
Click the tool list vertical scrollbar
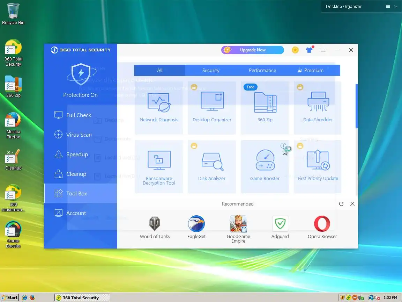[357, 106]
